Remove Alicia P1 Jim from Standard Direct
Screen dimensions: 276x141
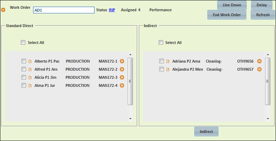coord(122,77)
